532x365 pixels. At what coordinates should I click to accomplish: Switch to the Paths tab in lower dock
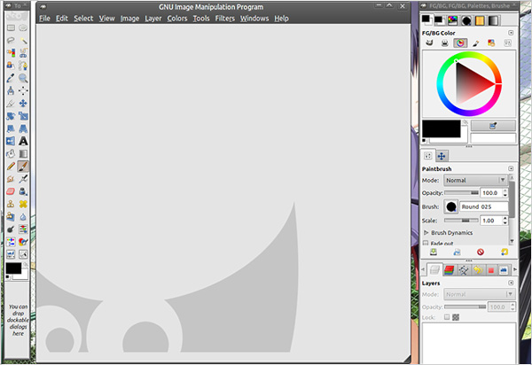coord(464,270)
